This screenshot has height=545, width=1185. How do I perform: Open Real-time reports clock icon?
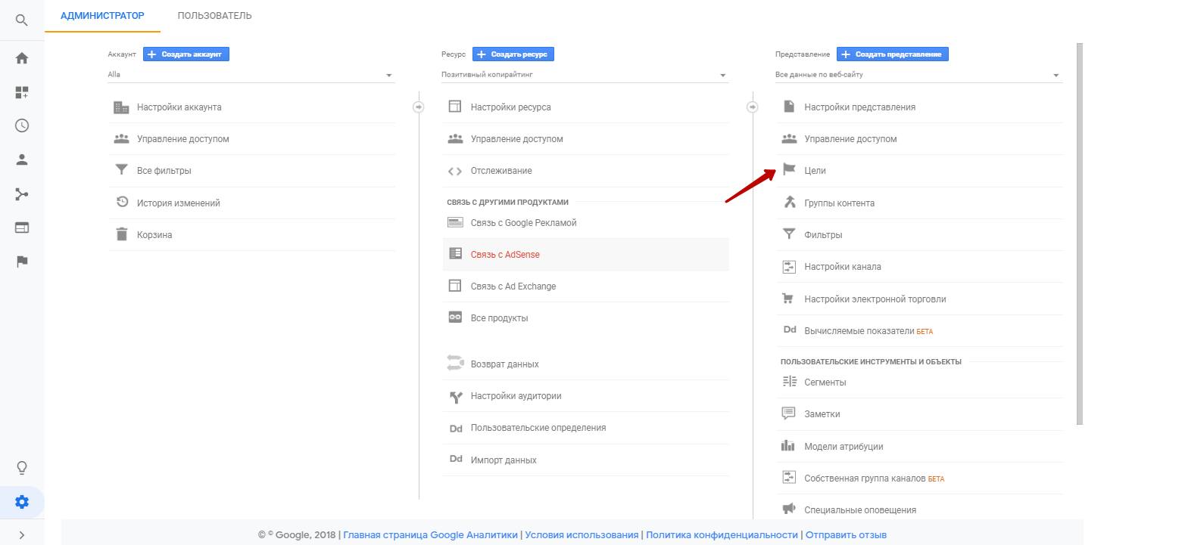22,126
